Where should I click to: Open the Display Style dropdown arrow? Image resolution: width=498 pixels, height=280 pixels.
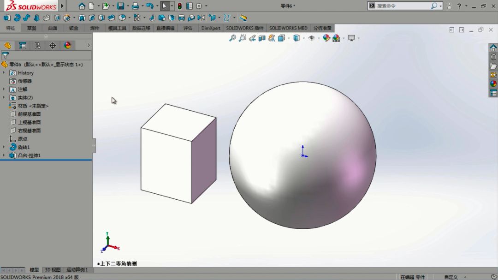click(x=304, y=38)
